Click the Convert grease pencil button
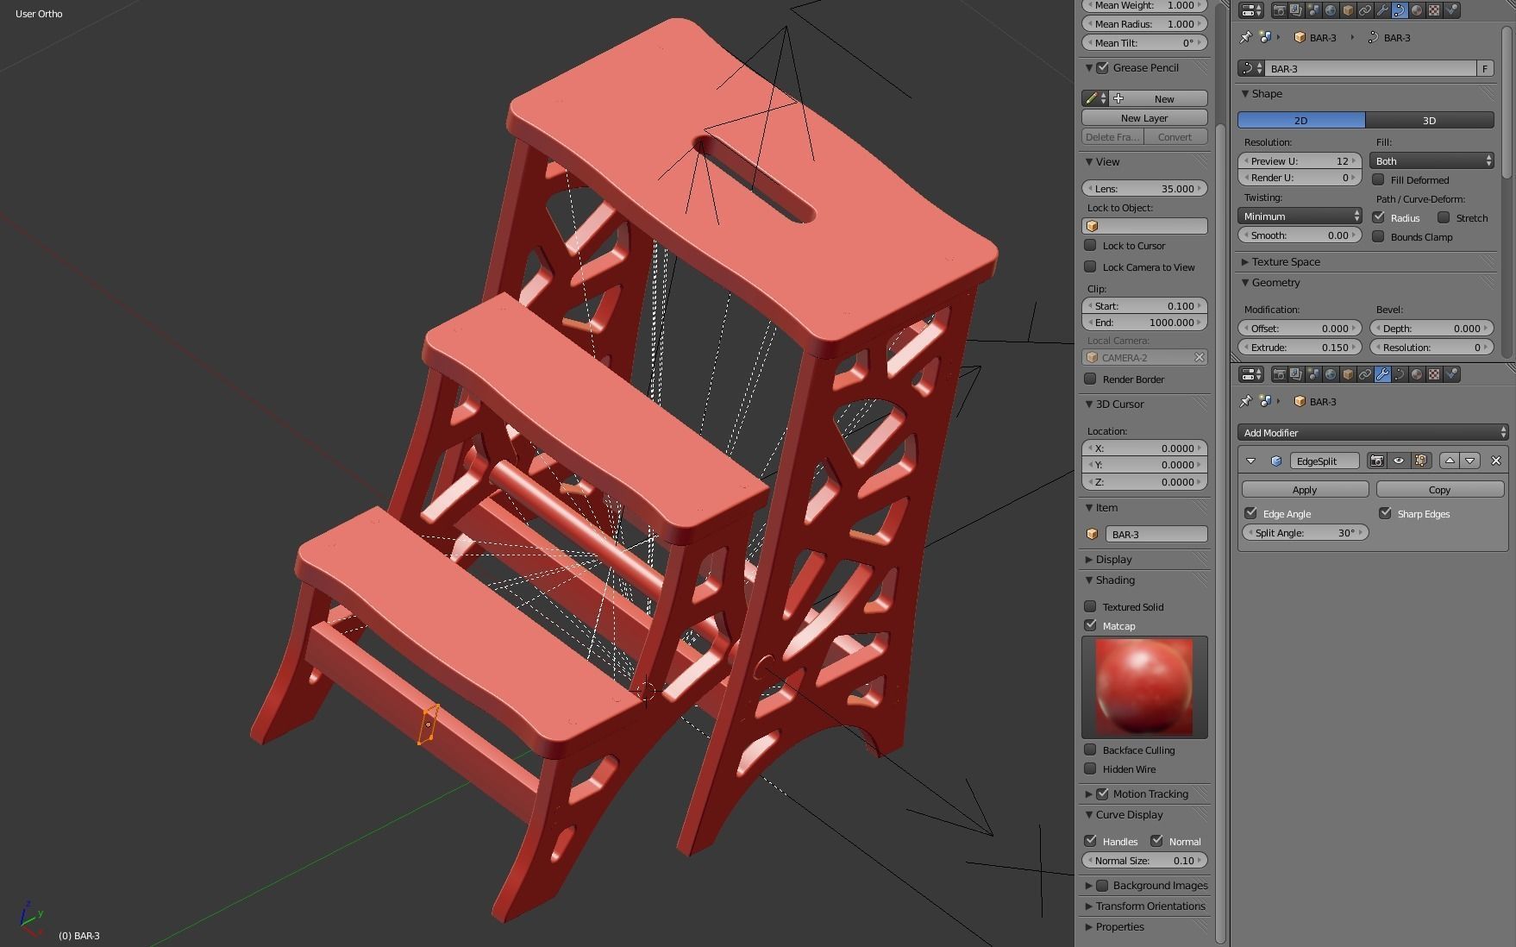 point(1175,136)
